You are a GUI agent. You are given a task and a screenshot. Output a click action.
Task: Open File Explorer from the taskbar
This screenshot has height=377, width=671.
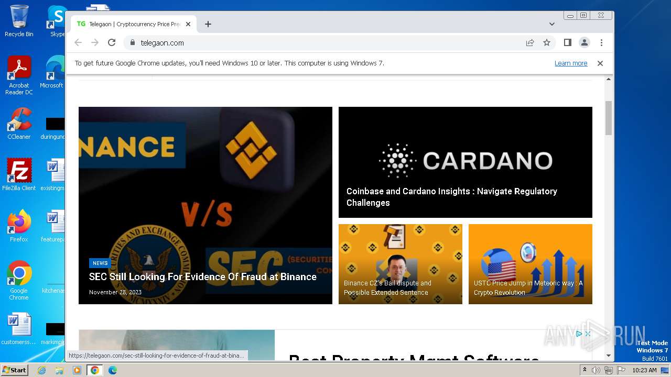pos(59,370)
